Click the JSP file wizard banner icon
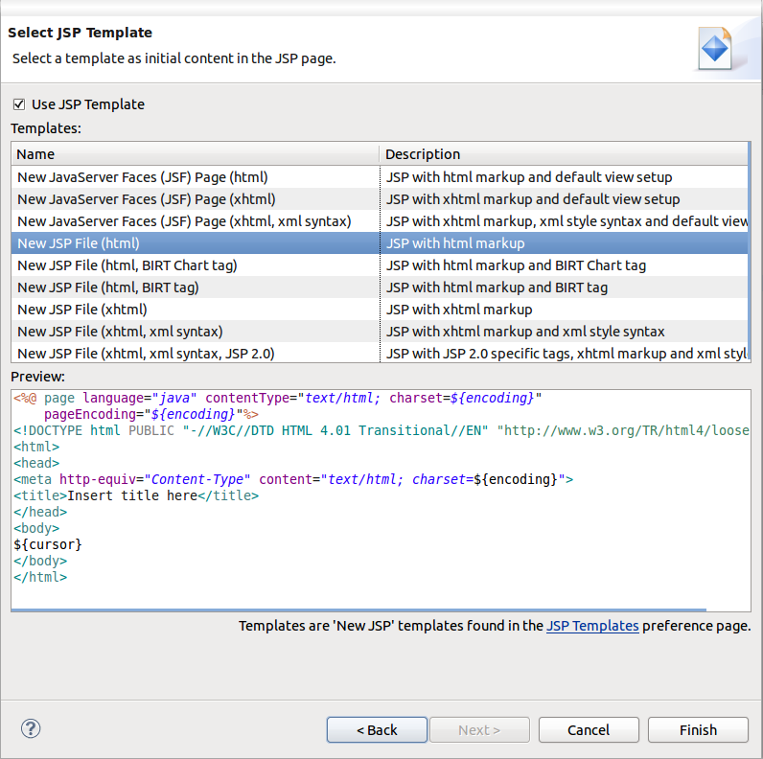The height and width of the screenshot is (759, 763). click(x=715, y=49)
